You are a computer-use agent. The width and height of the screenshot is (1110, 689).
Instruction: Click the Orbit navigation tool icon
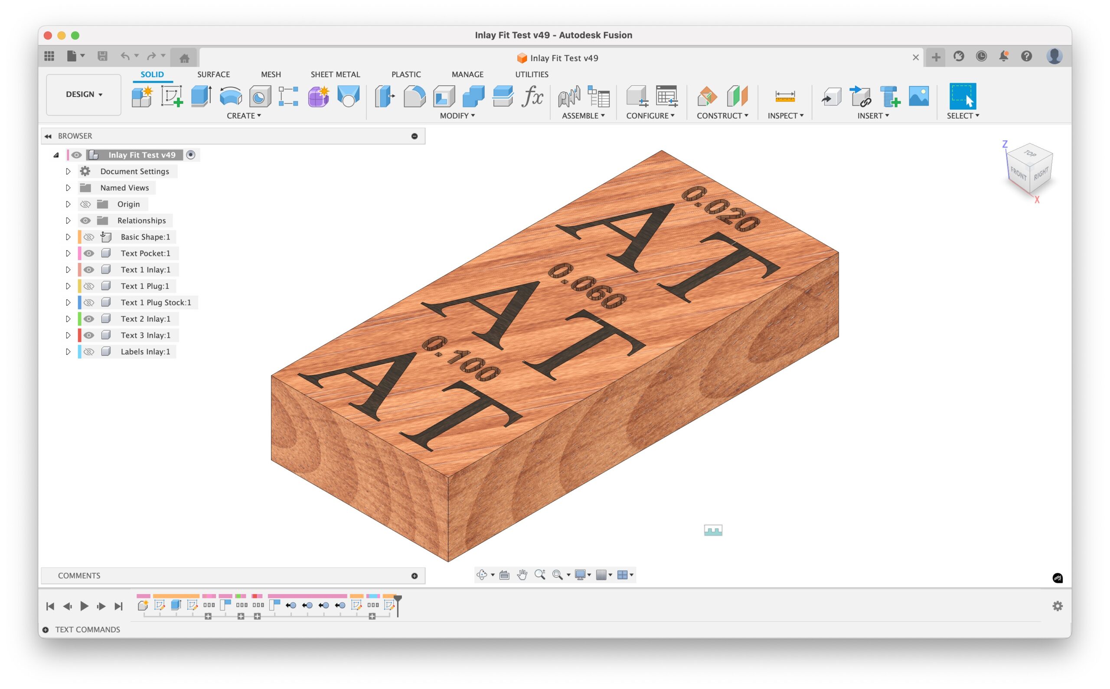click(x=482, y=575)
